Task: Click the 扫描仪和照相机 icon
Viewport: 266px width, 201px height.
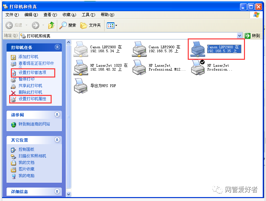Action: (x=13, y=156)
